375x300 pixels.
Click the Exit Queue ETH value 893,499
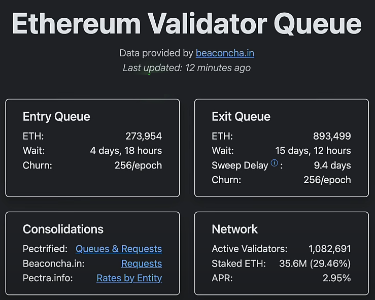point(332,136)
